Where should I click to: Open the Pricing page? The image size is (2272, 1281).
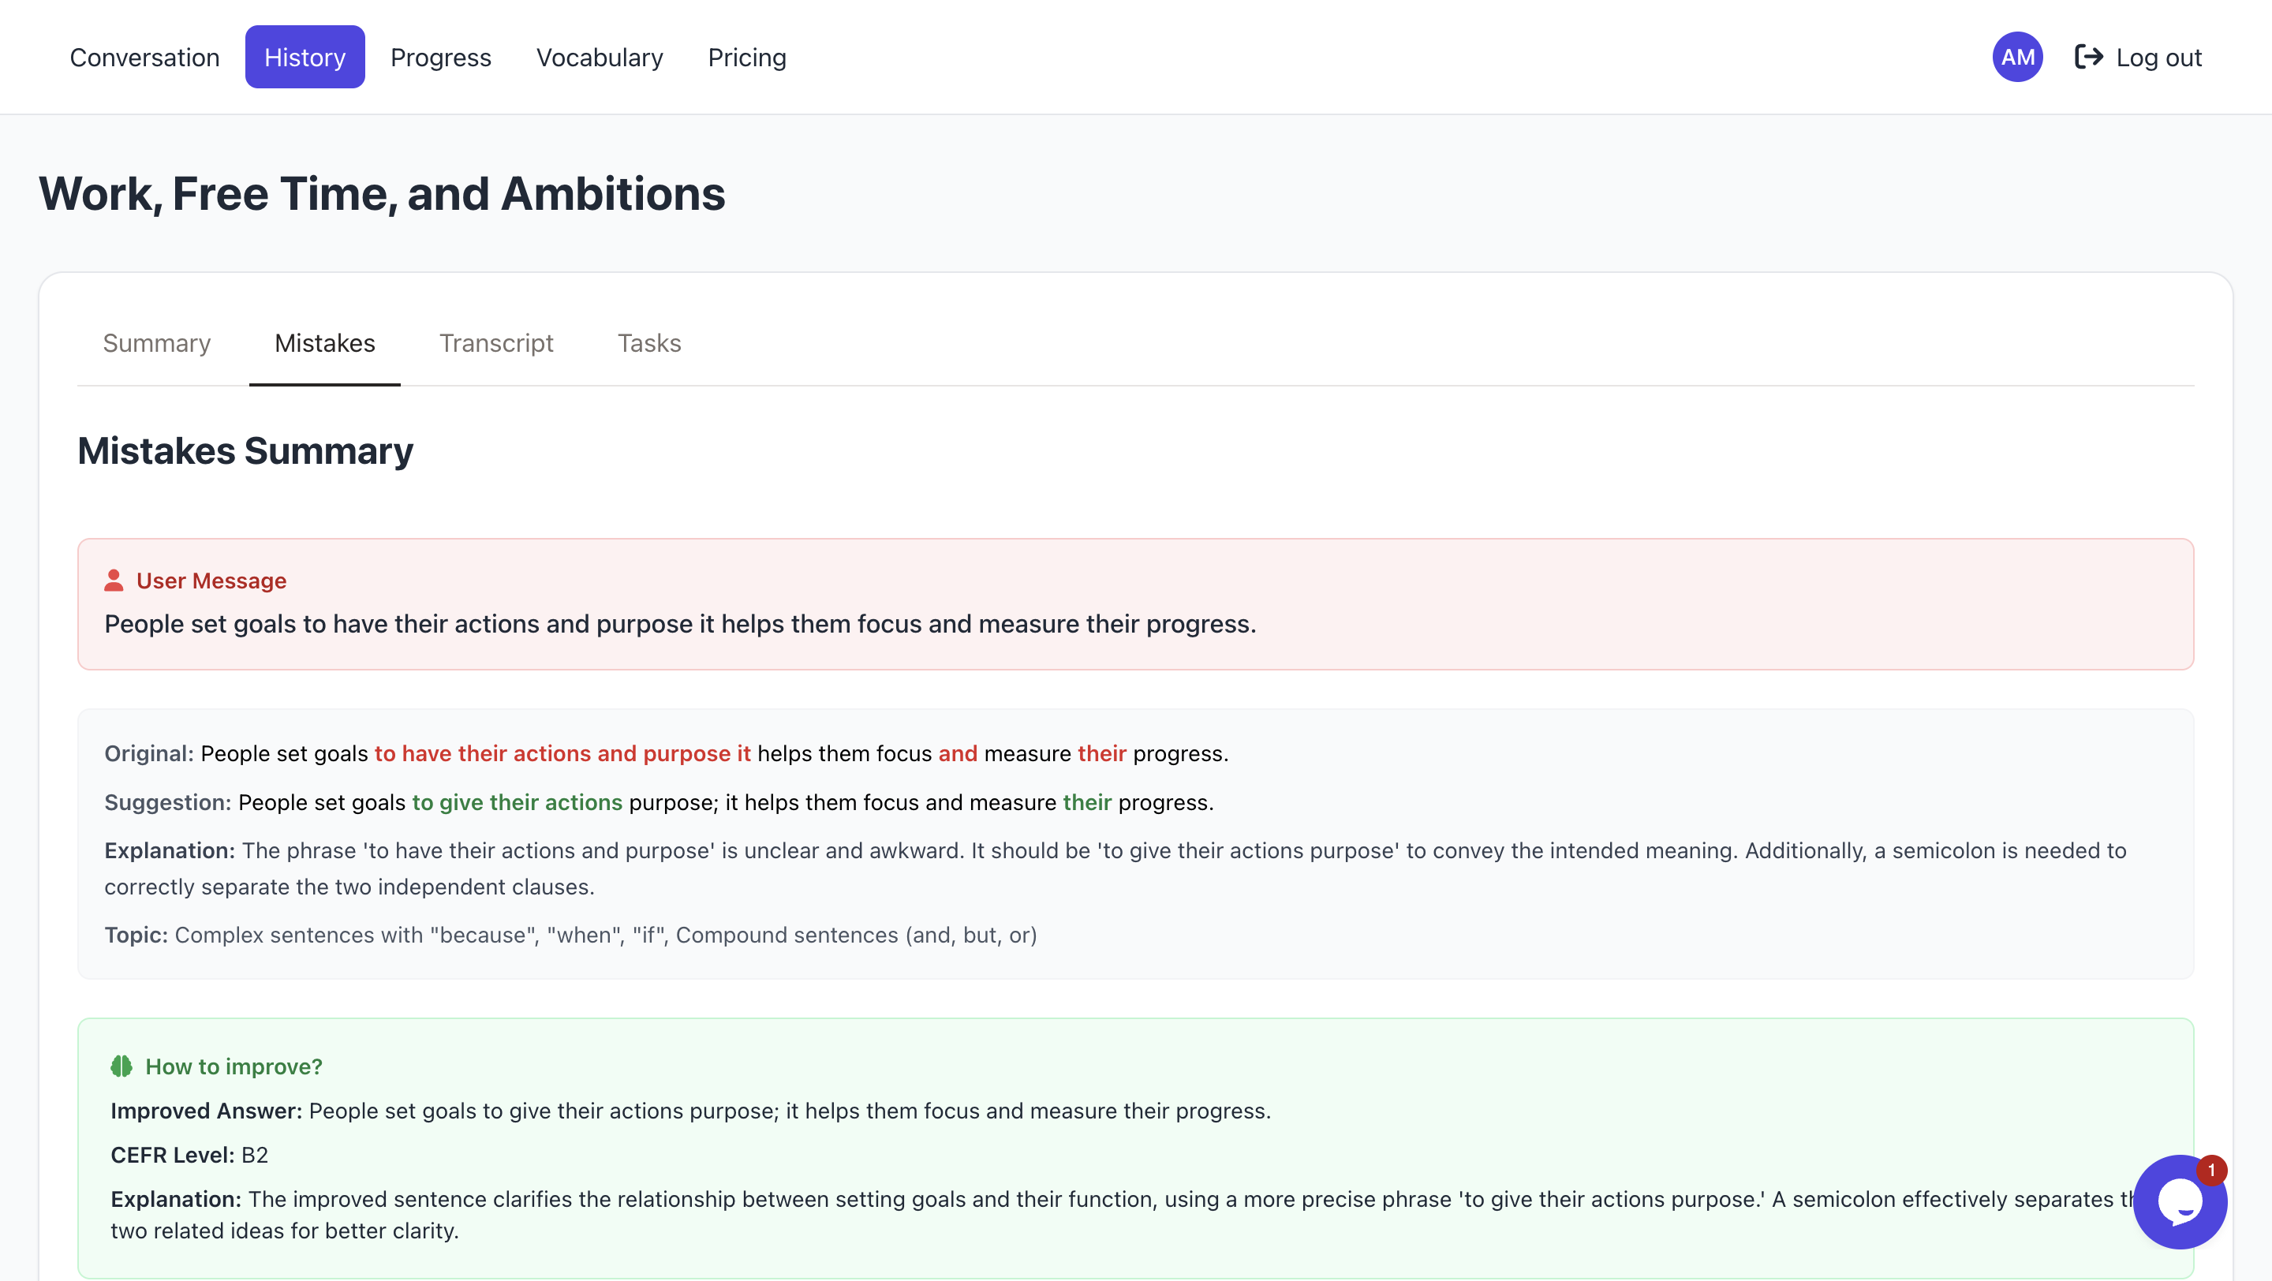(x=746, y=58)
